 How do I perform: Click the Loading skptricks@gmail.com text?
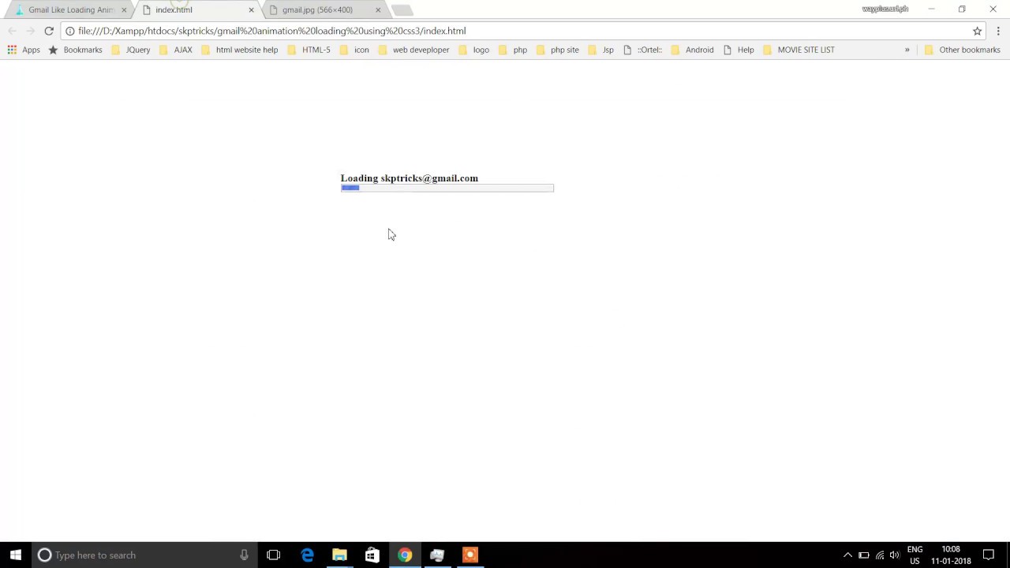[x=410, y=178]
